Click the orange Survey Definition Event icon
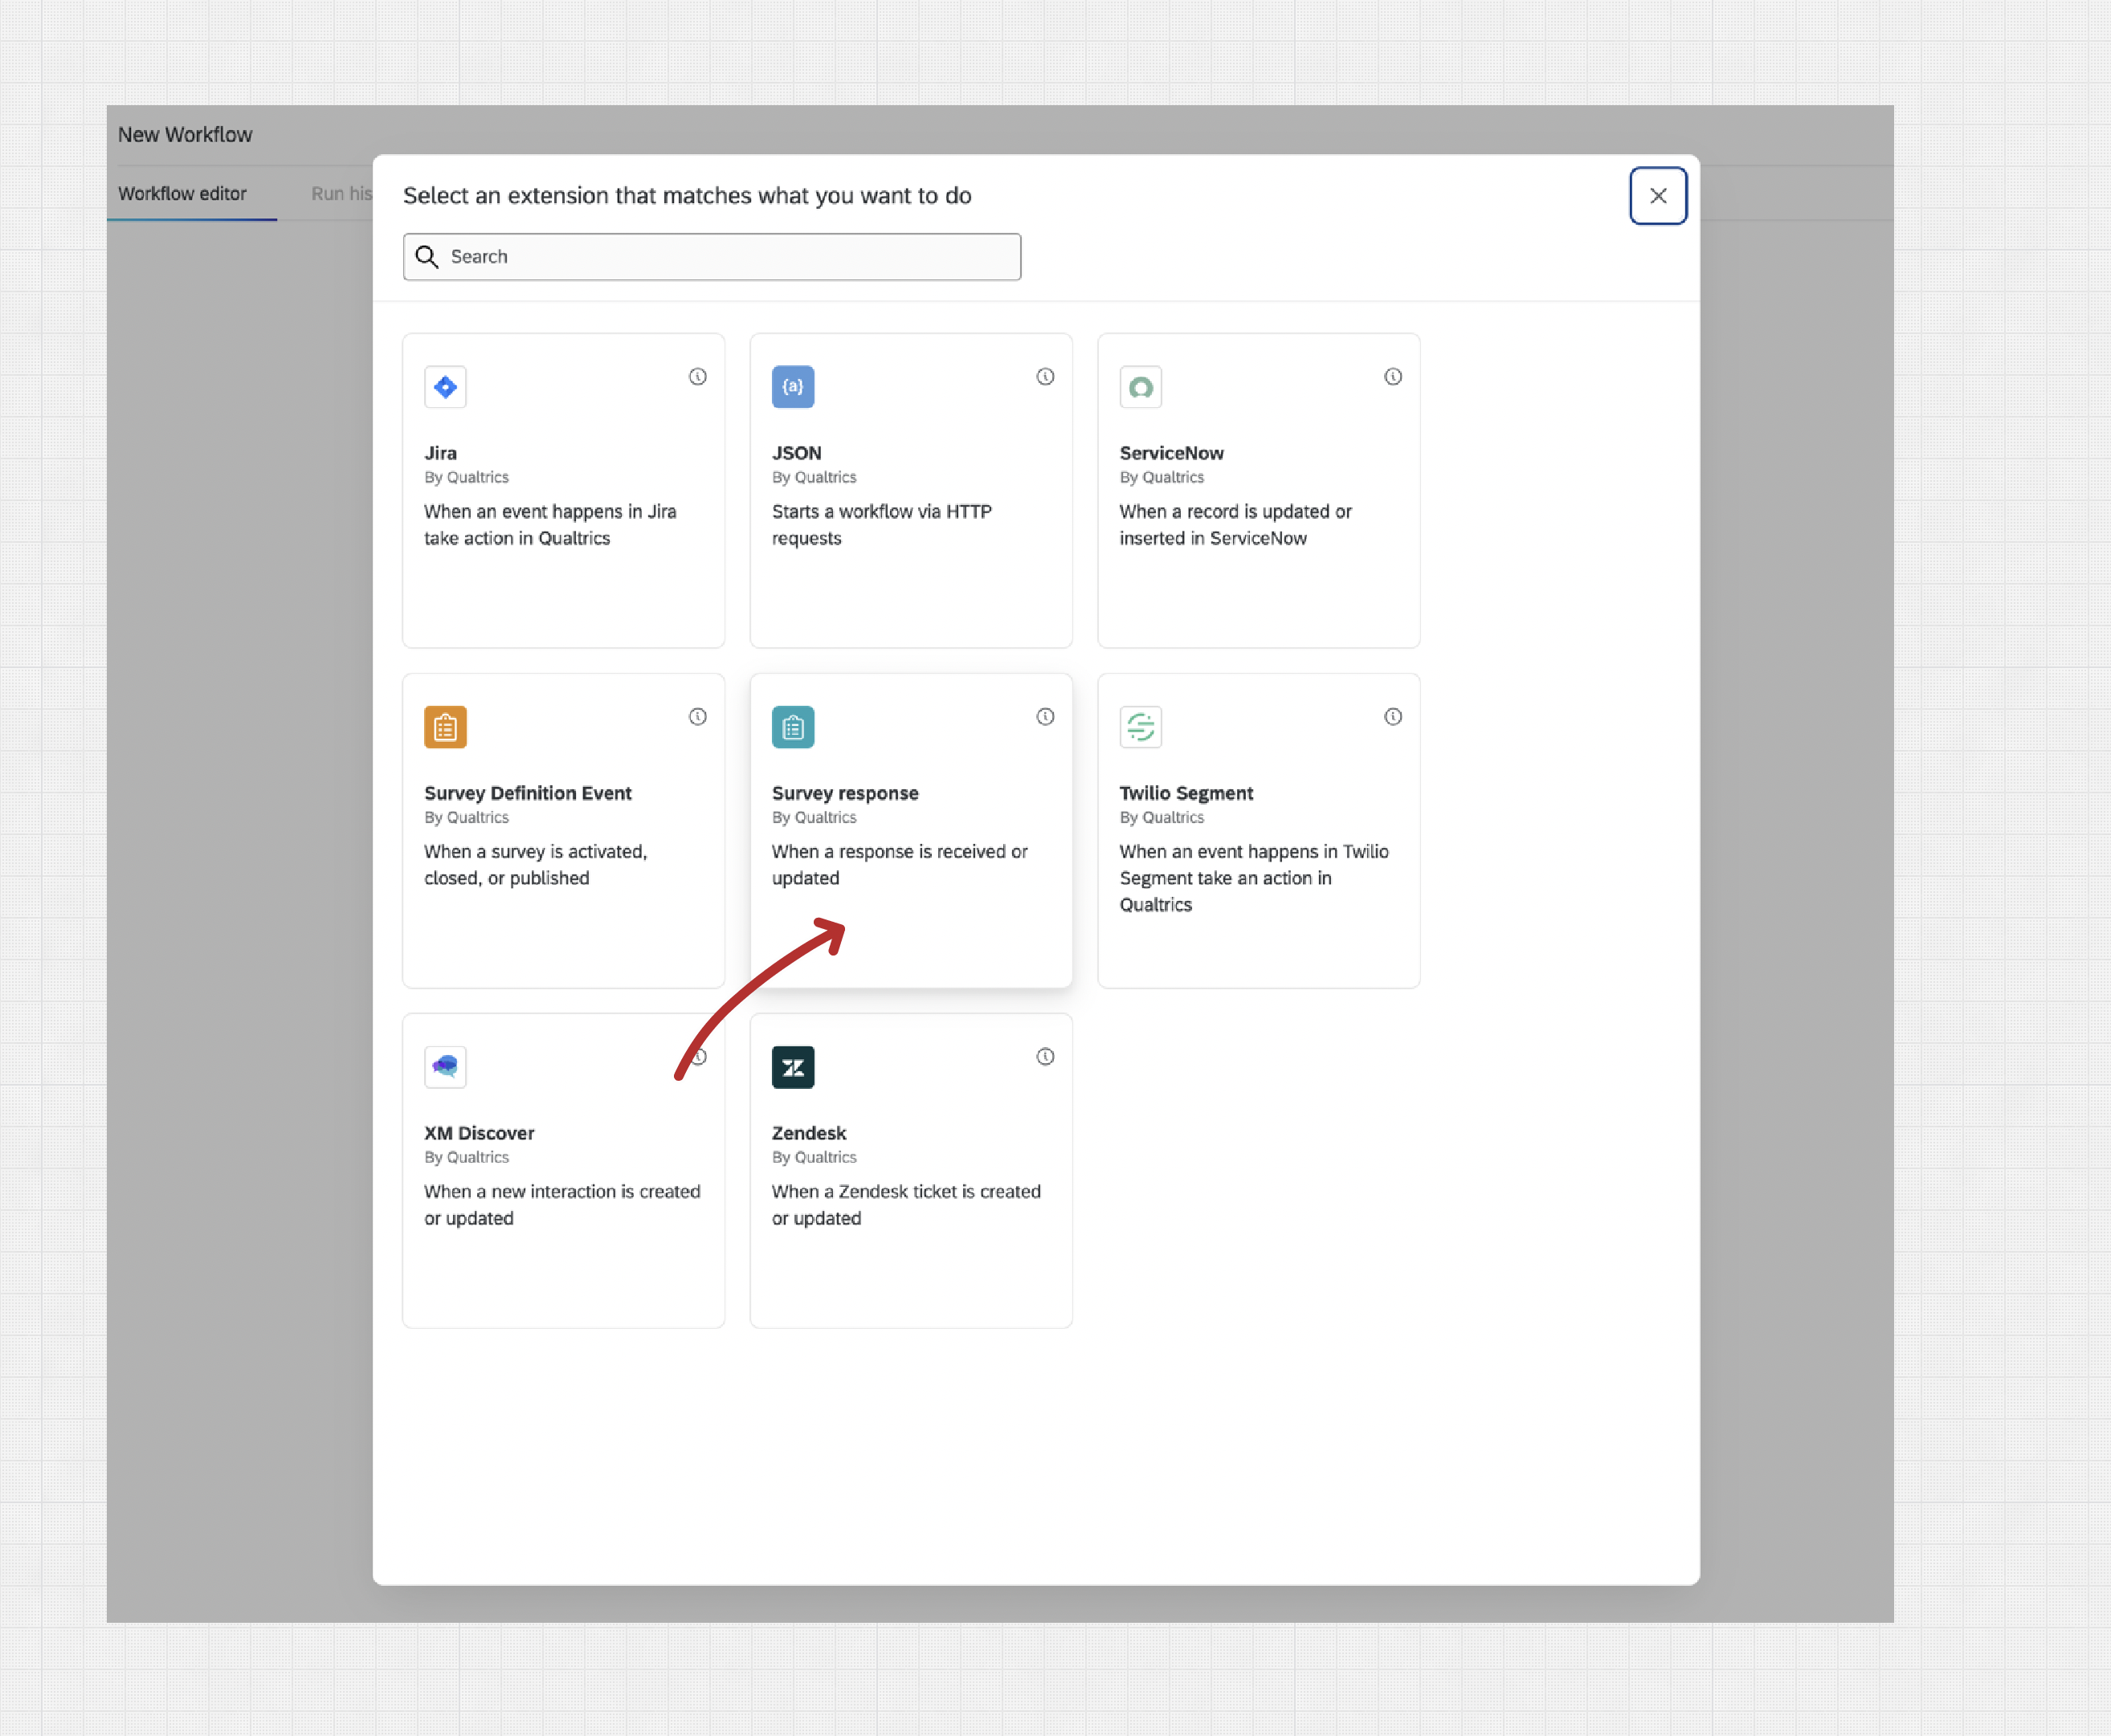 445,727
